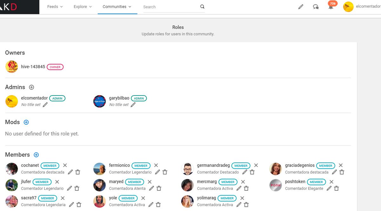Delete graciadegenios's title trash icon
This screenshot has width=381, height=211.
[x=342, y=172]
